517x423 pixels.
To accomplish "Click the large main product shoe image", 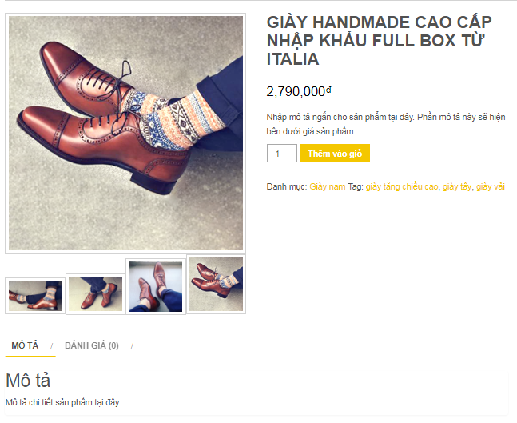I will [125, 133].
